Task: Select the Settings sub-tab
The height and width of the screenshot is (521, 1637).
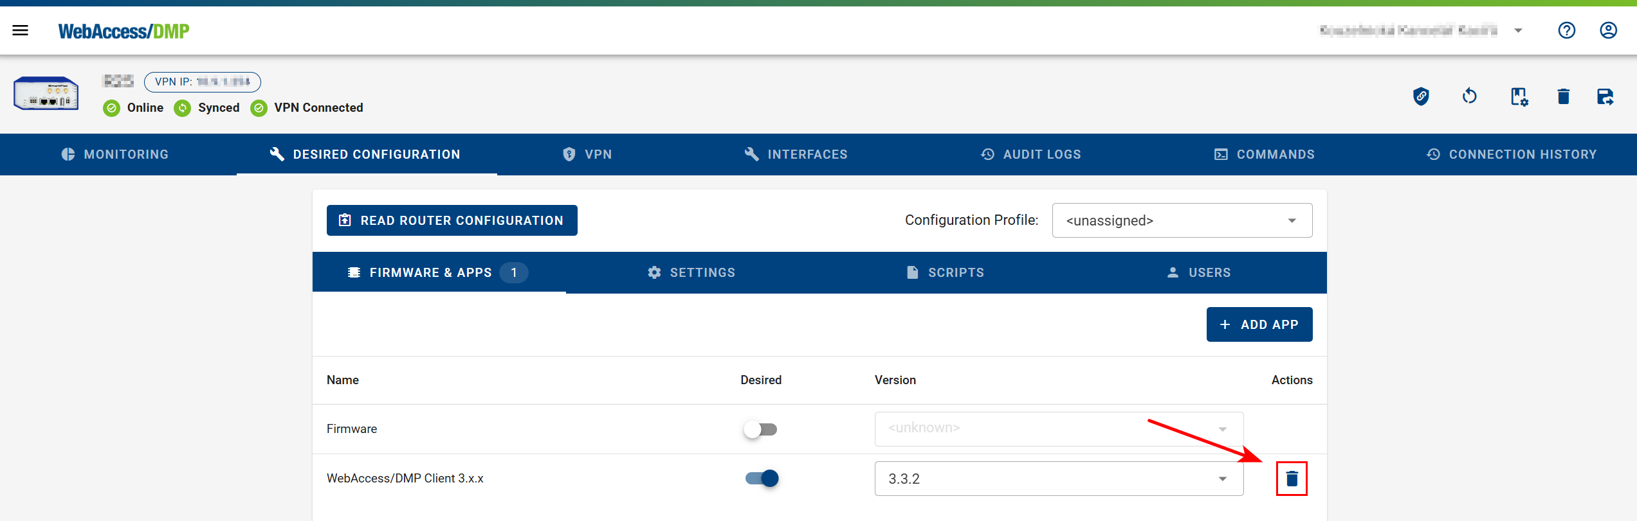Action: 691,272
